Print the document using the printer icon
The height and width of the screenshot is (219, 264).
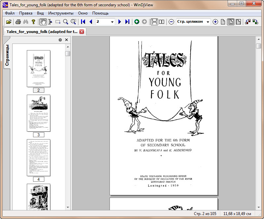(x=18, y=22)
